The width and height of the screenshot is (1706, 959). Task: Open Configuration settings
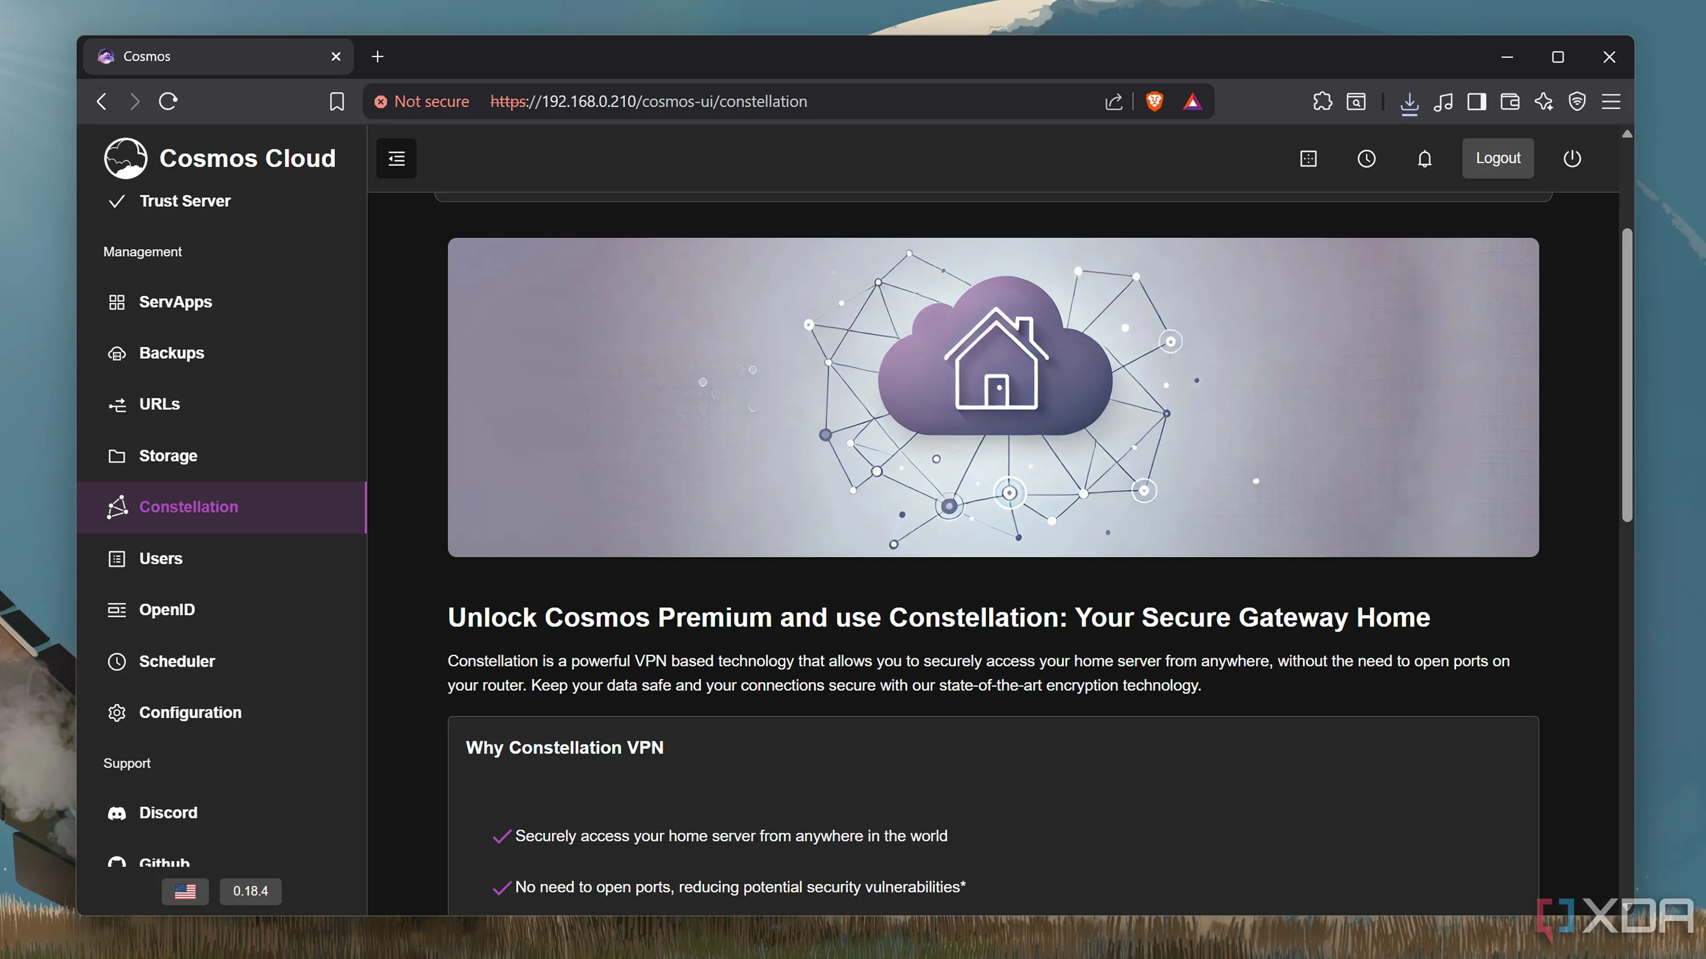tap(190, 712)
